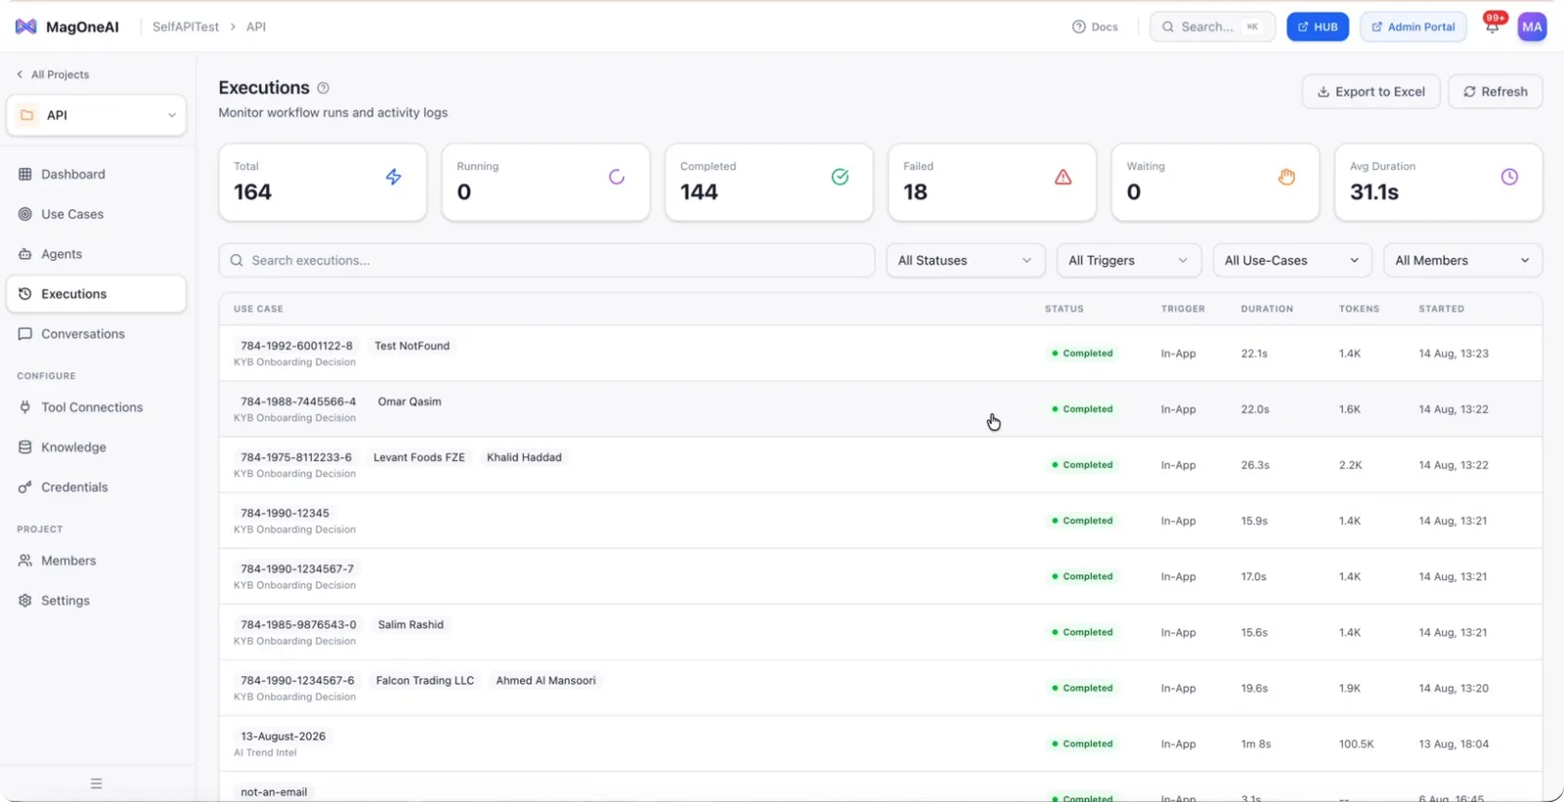The width and height of the screenshot is (1564, 802).
Task: Open Dashboard in the sidebar
Action: tap(96, 174)
